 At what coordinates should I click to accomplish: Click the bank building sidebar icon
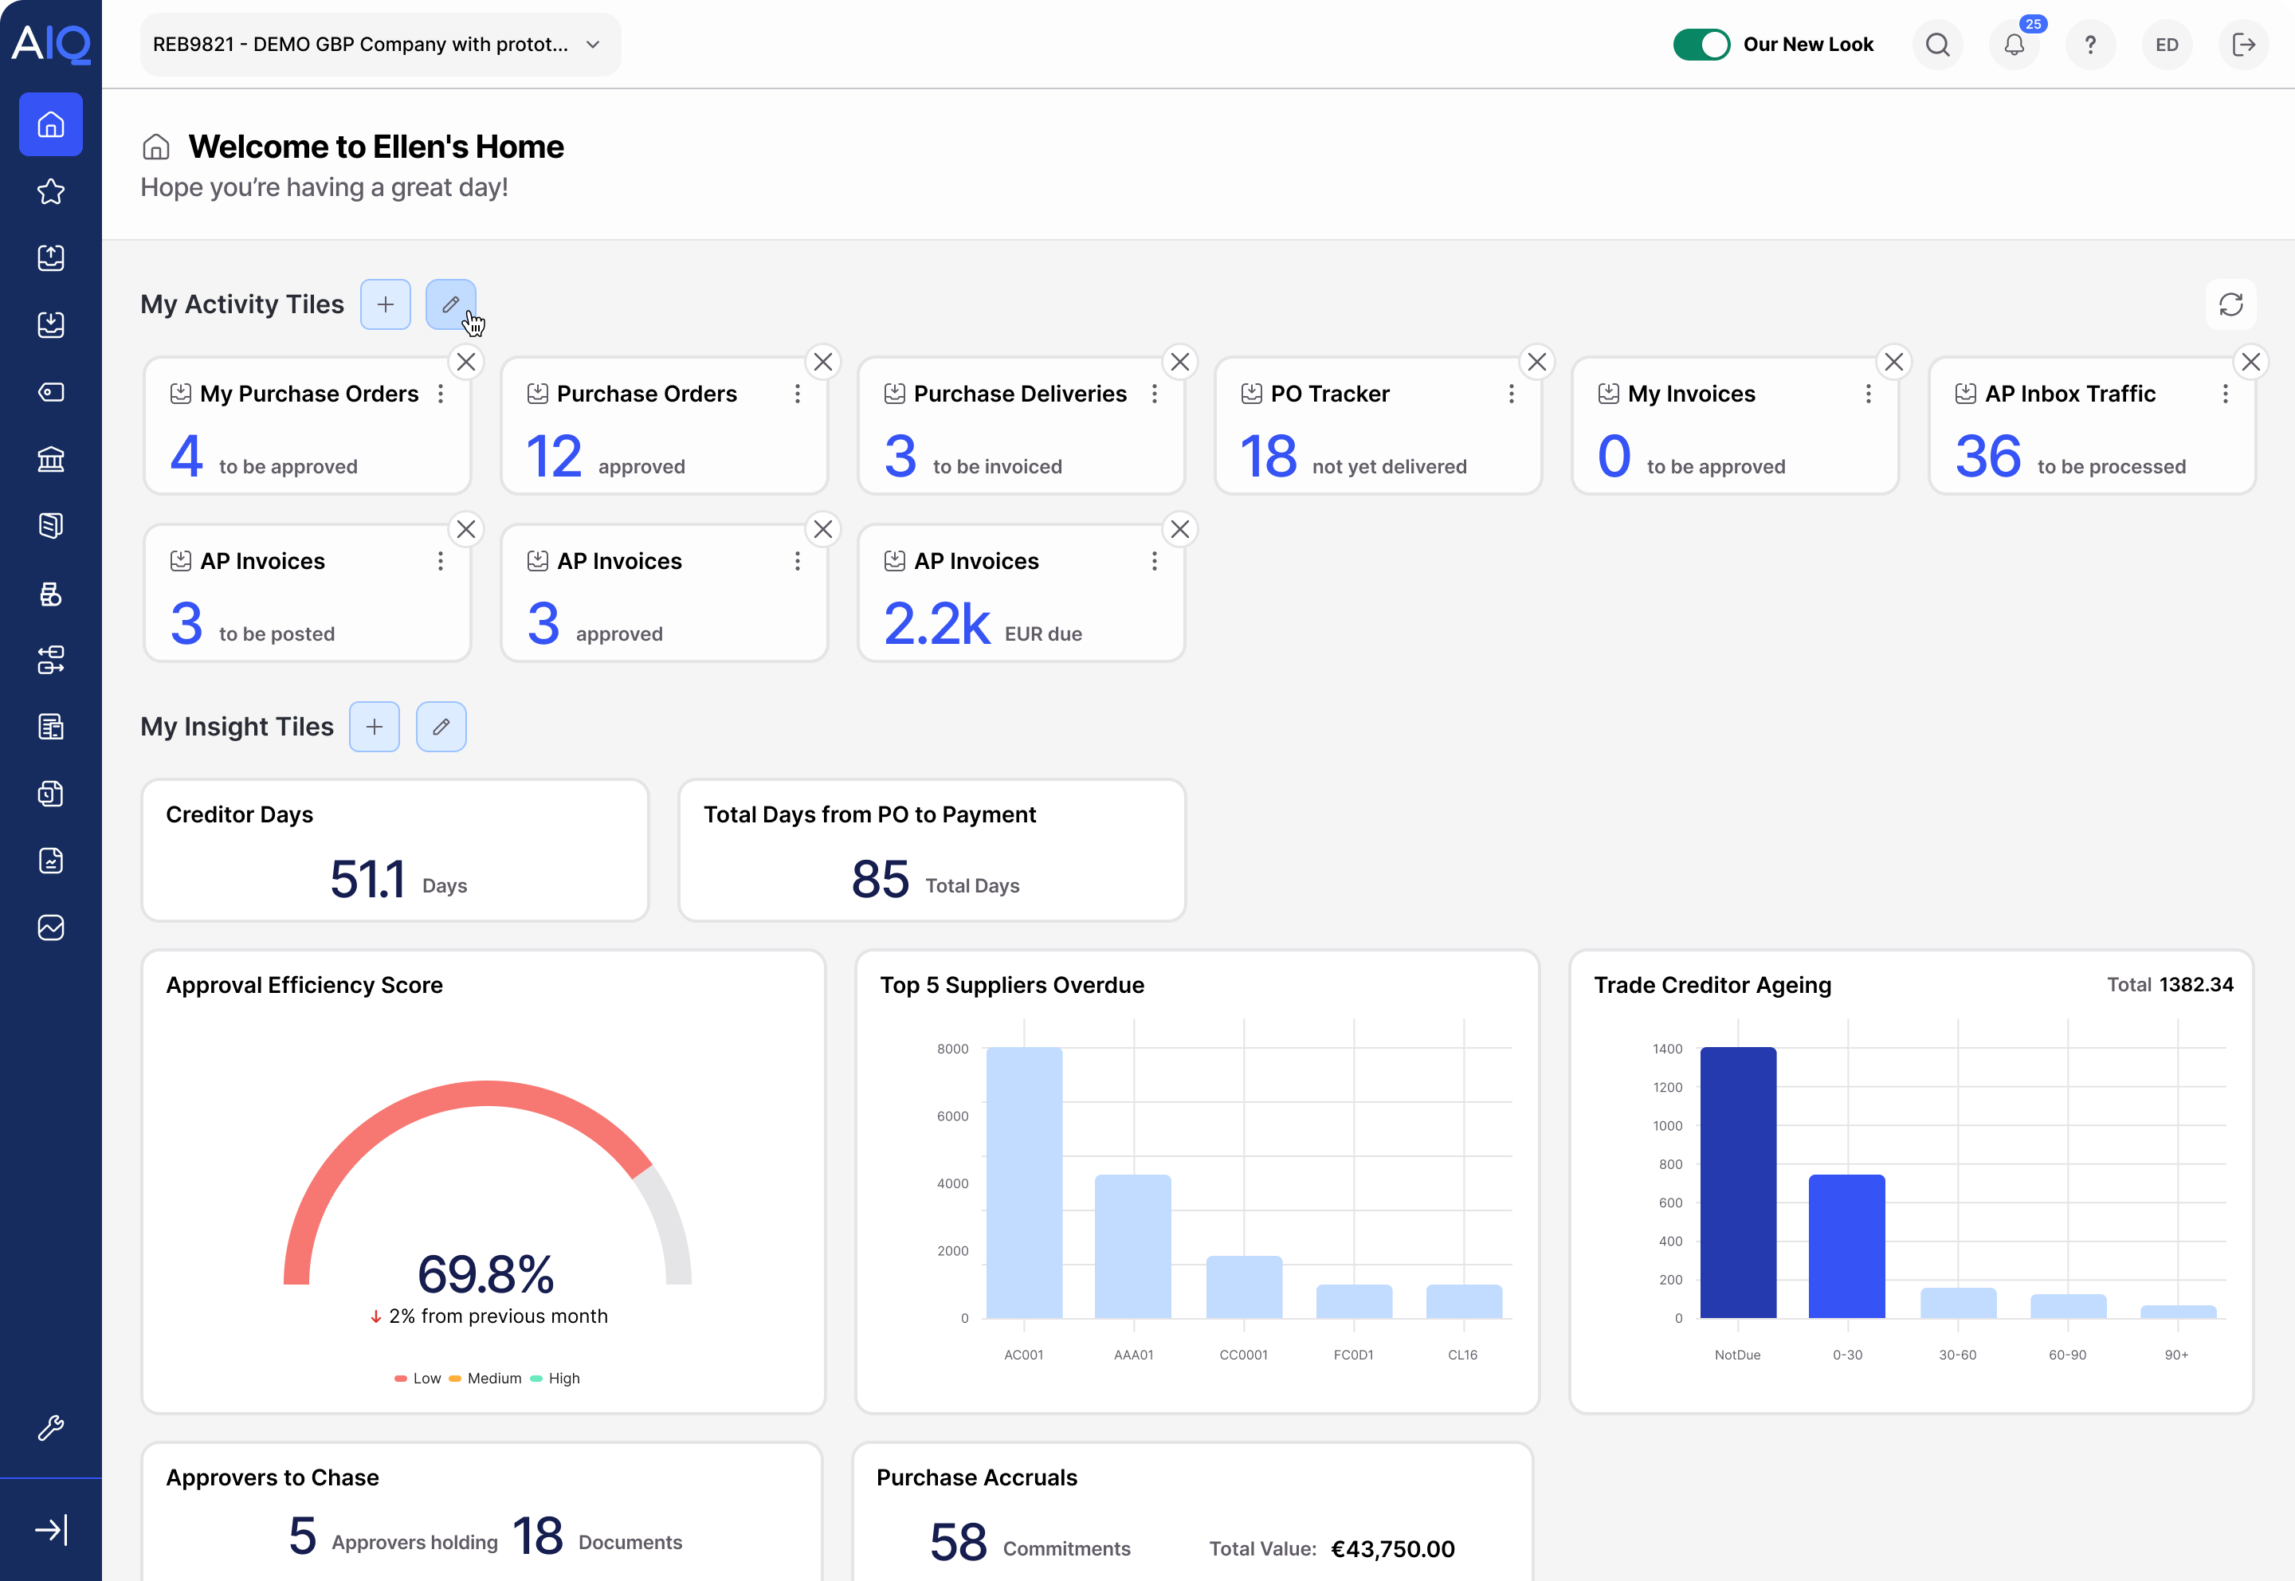tap(50, 459)
